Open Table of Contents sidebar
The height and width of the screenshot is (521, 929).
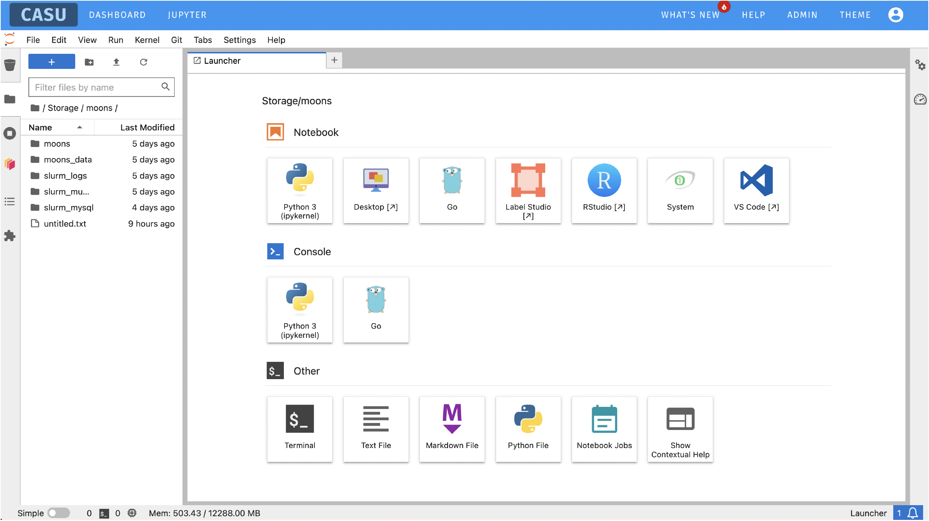[x=10, y=202]
